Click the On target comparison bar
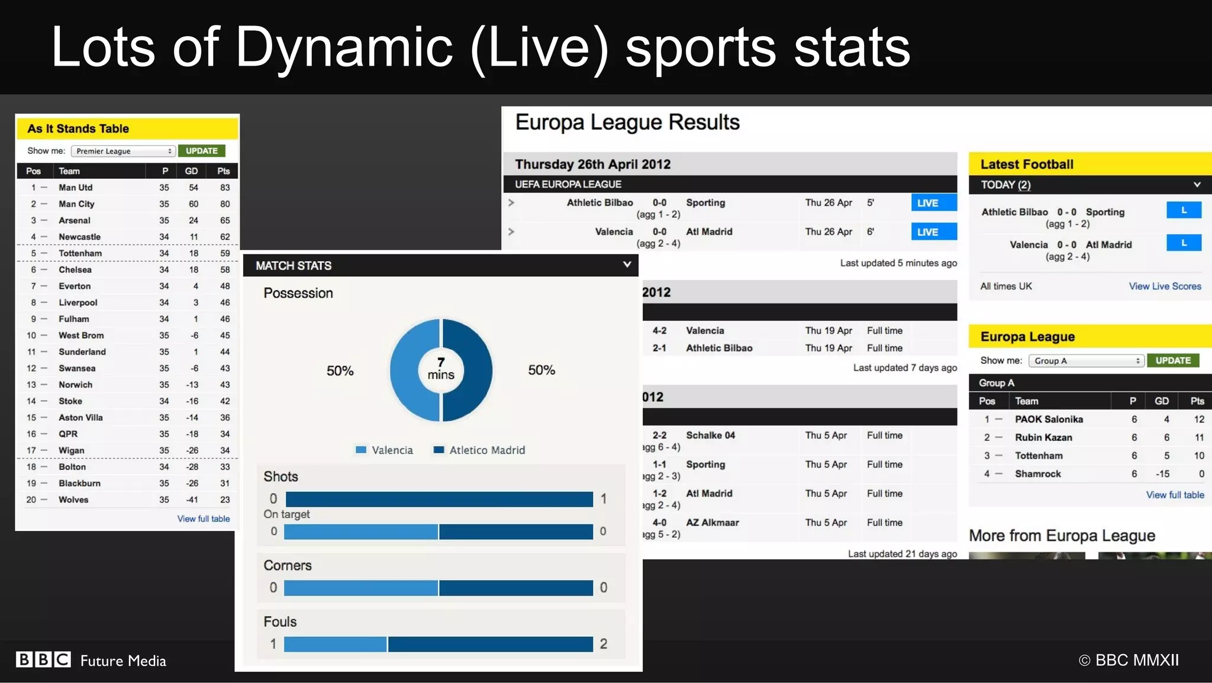This screenshot has width=1212, height=683. coord(439,531)
